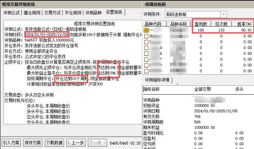Click the 全部交易 column heading
The height and width of the screenshot is (149, 254).
click(202, 89)
